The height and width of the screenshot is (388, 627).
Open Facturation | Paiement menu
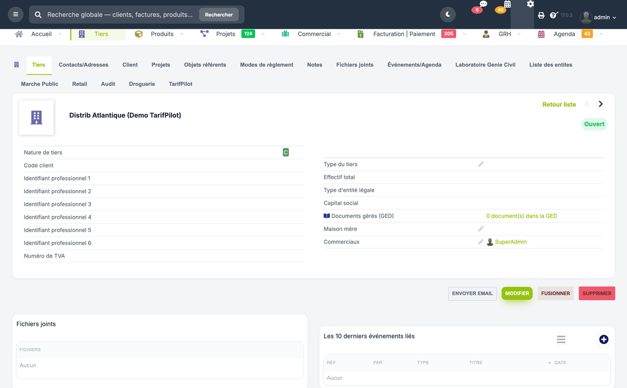[x=404, y=34]
